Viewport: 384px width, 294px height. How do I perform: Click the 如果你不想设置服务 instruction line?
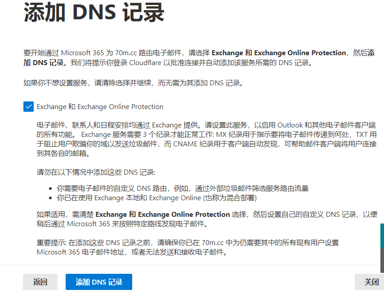coord(133,83)
